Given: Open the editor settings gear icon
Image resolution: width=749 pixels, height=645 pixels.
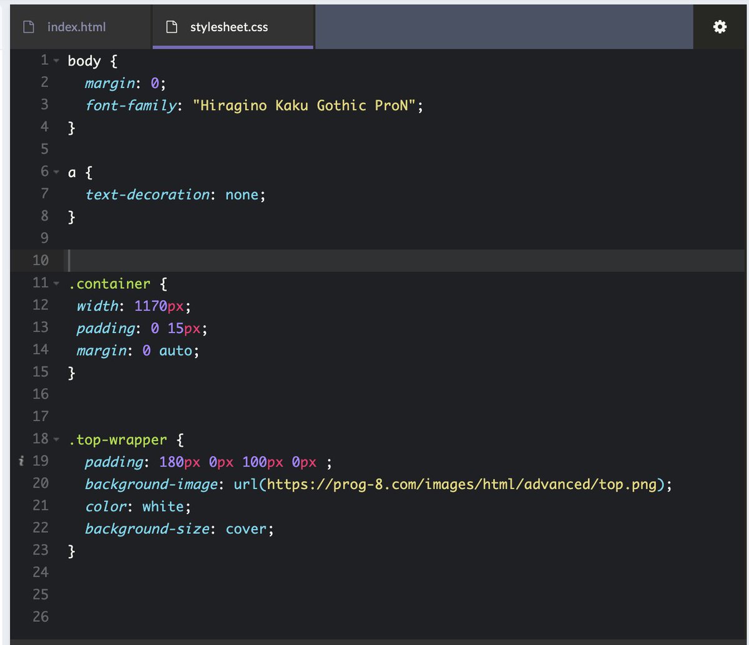Looking at the screenshot, I should (720, 27).
